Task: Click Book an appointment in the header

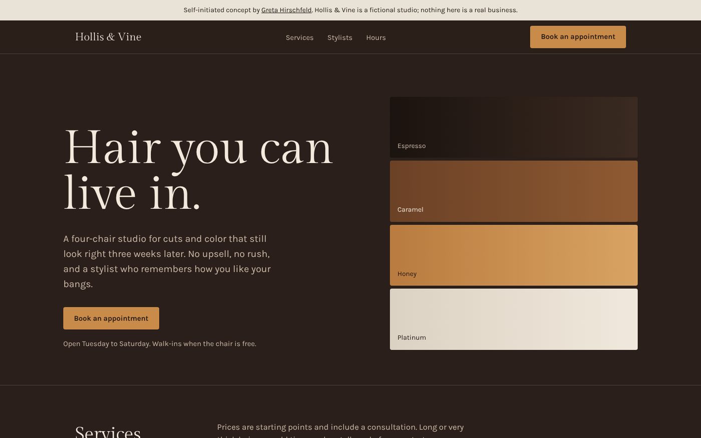Action: point(578,37)
